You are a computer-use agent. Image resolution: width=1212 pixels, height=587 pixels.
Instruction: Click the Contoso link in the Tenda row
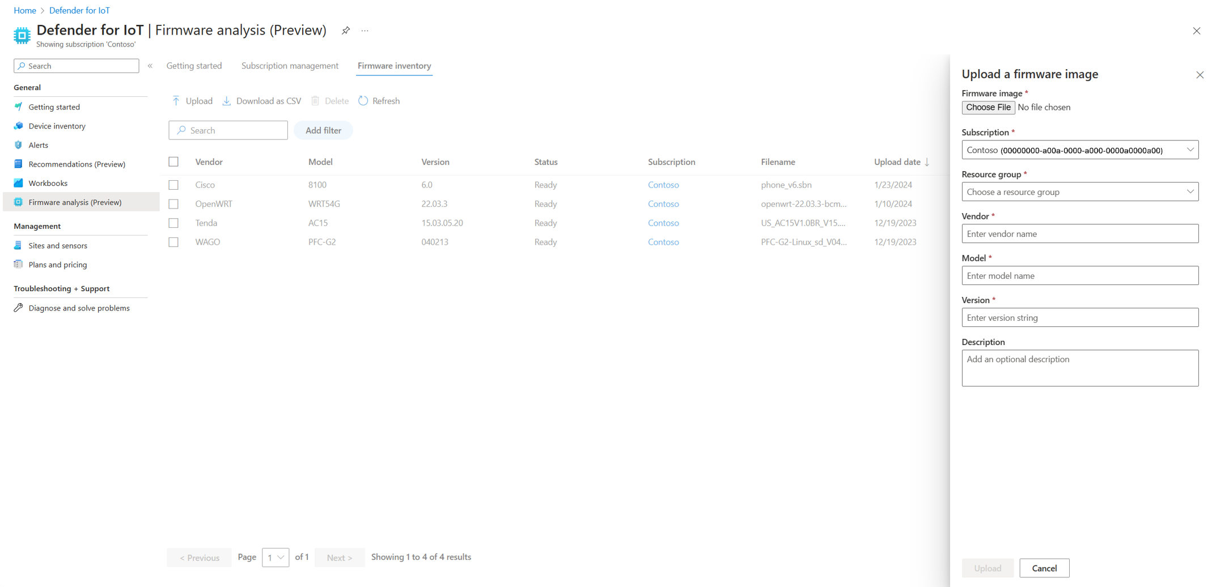663,223
